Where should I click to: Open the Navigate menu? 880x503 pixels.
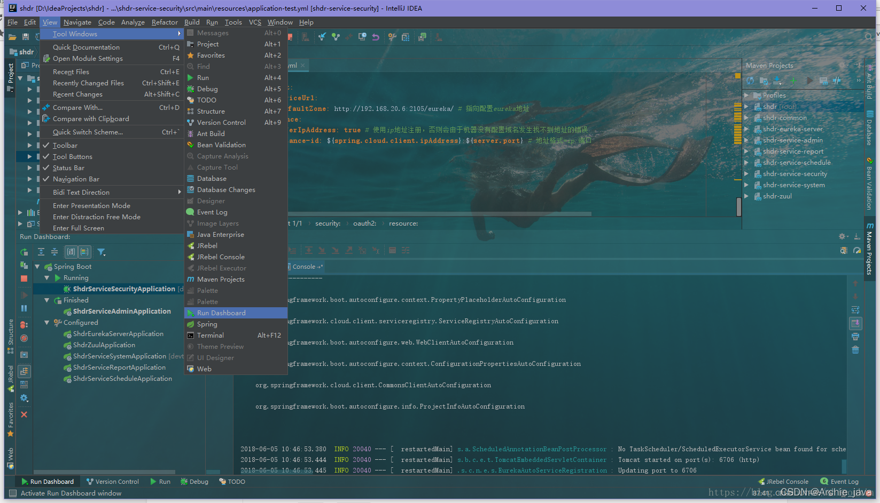(x=77, y=22)
